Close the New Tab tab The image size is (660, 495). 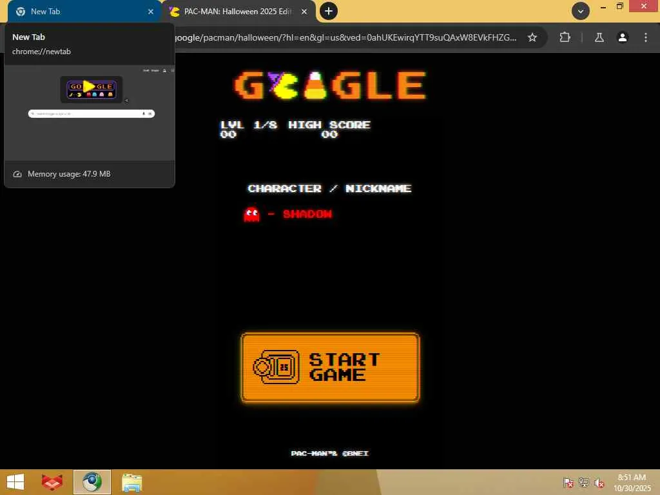click(151, 12)
